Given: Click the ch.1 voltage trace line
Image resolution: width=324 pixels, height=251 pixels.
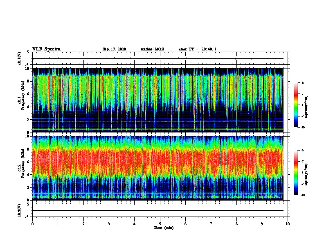Looking at the screenshot, I should [158, 58].
